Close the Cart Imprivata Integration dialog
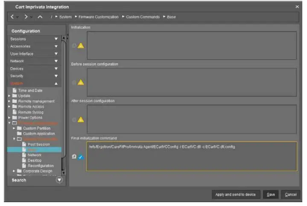This screenshot has height=206, width=307. click(x=297, y=7)
